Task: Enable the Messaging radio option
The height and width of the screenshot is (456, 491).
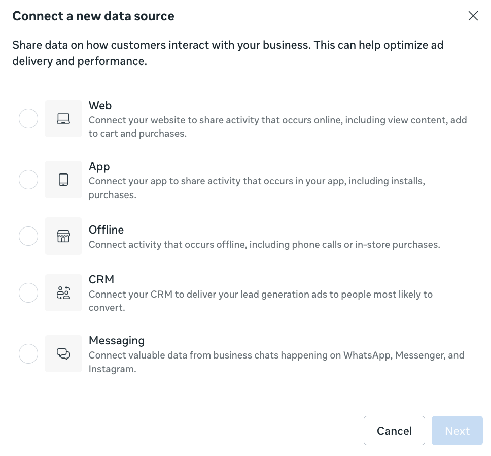Action: click(28, 353)
